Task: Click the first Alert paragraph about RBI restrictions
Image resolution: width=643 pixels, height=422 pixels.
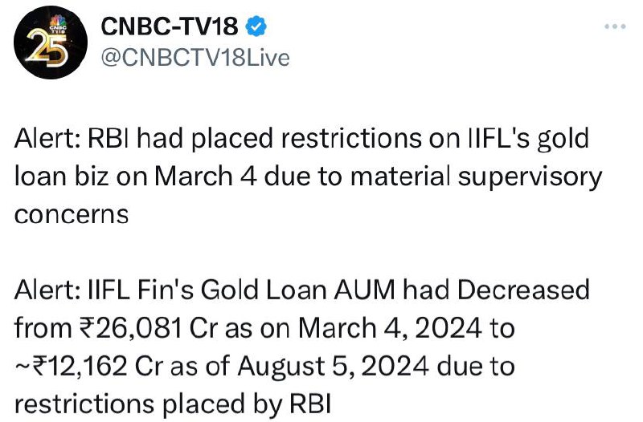Action: click(308, 176)
